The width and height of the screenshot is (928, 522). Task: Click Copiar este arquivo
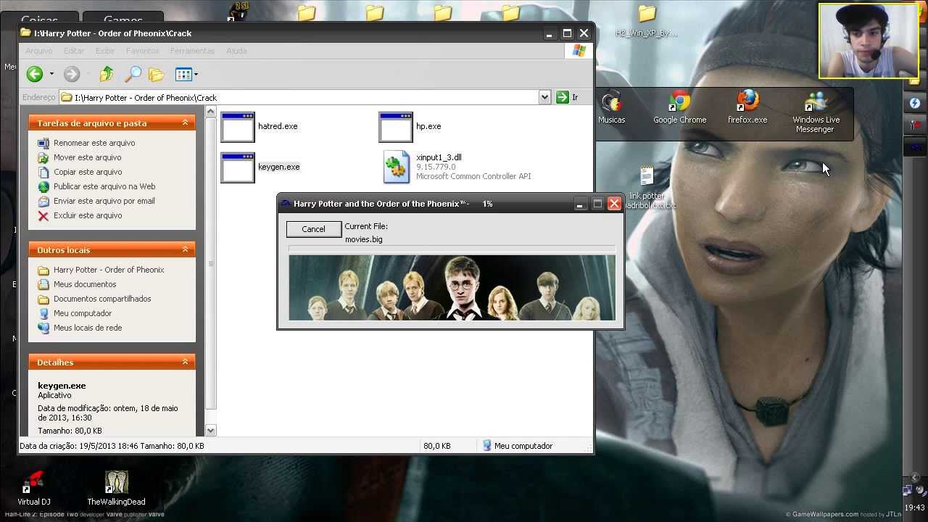[x=88, y=172]
